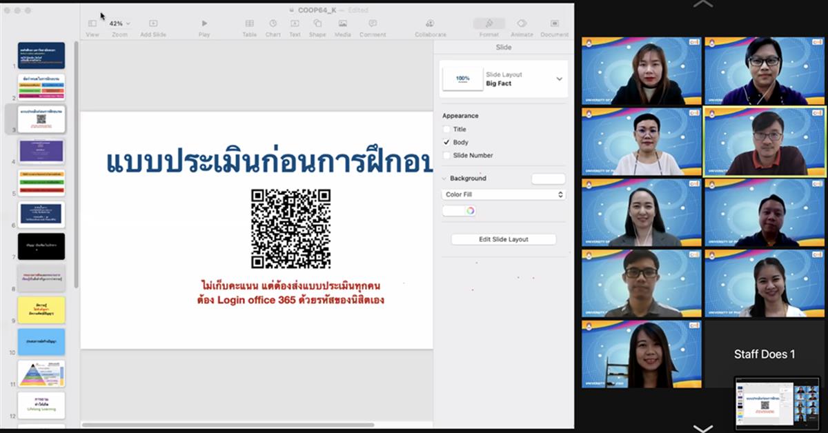Click the Staff Does 1 participant tile
828x433 pixels.
765,354
